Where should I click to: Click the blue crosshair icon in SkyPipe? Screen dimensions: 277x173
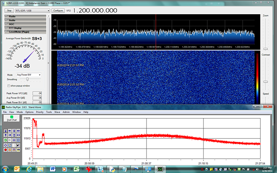coord(14,140)
